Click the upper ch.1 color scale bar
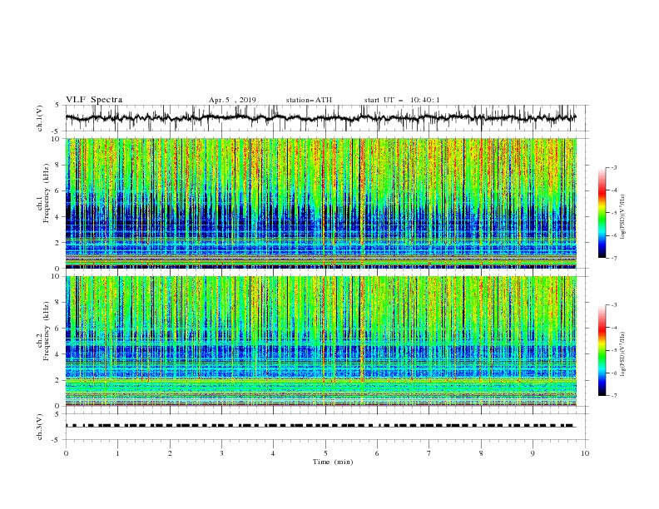This screenshot has height=509, width=659. [x=602, y=213]
